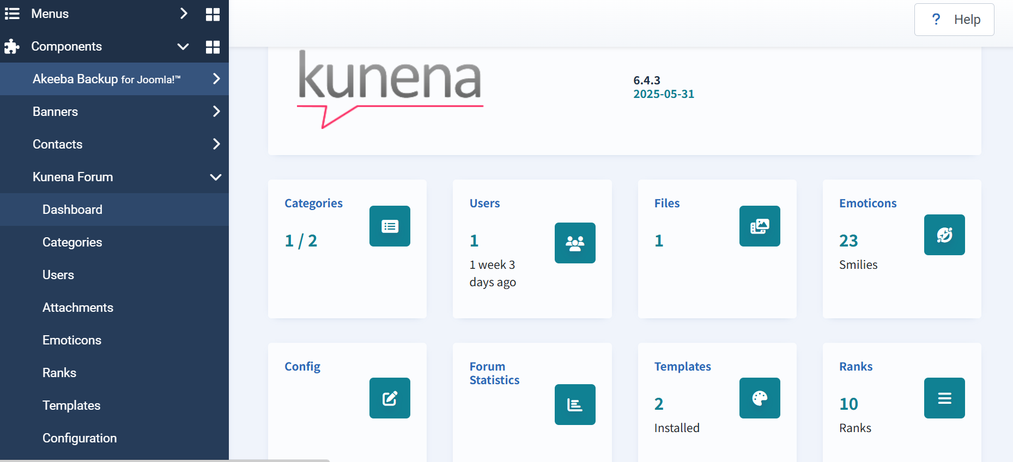Open the Emoticons card title link
The height and width of the screenshot is (462, 1013).
[x=868, y=204]
